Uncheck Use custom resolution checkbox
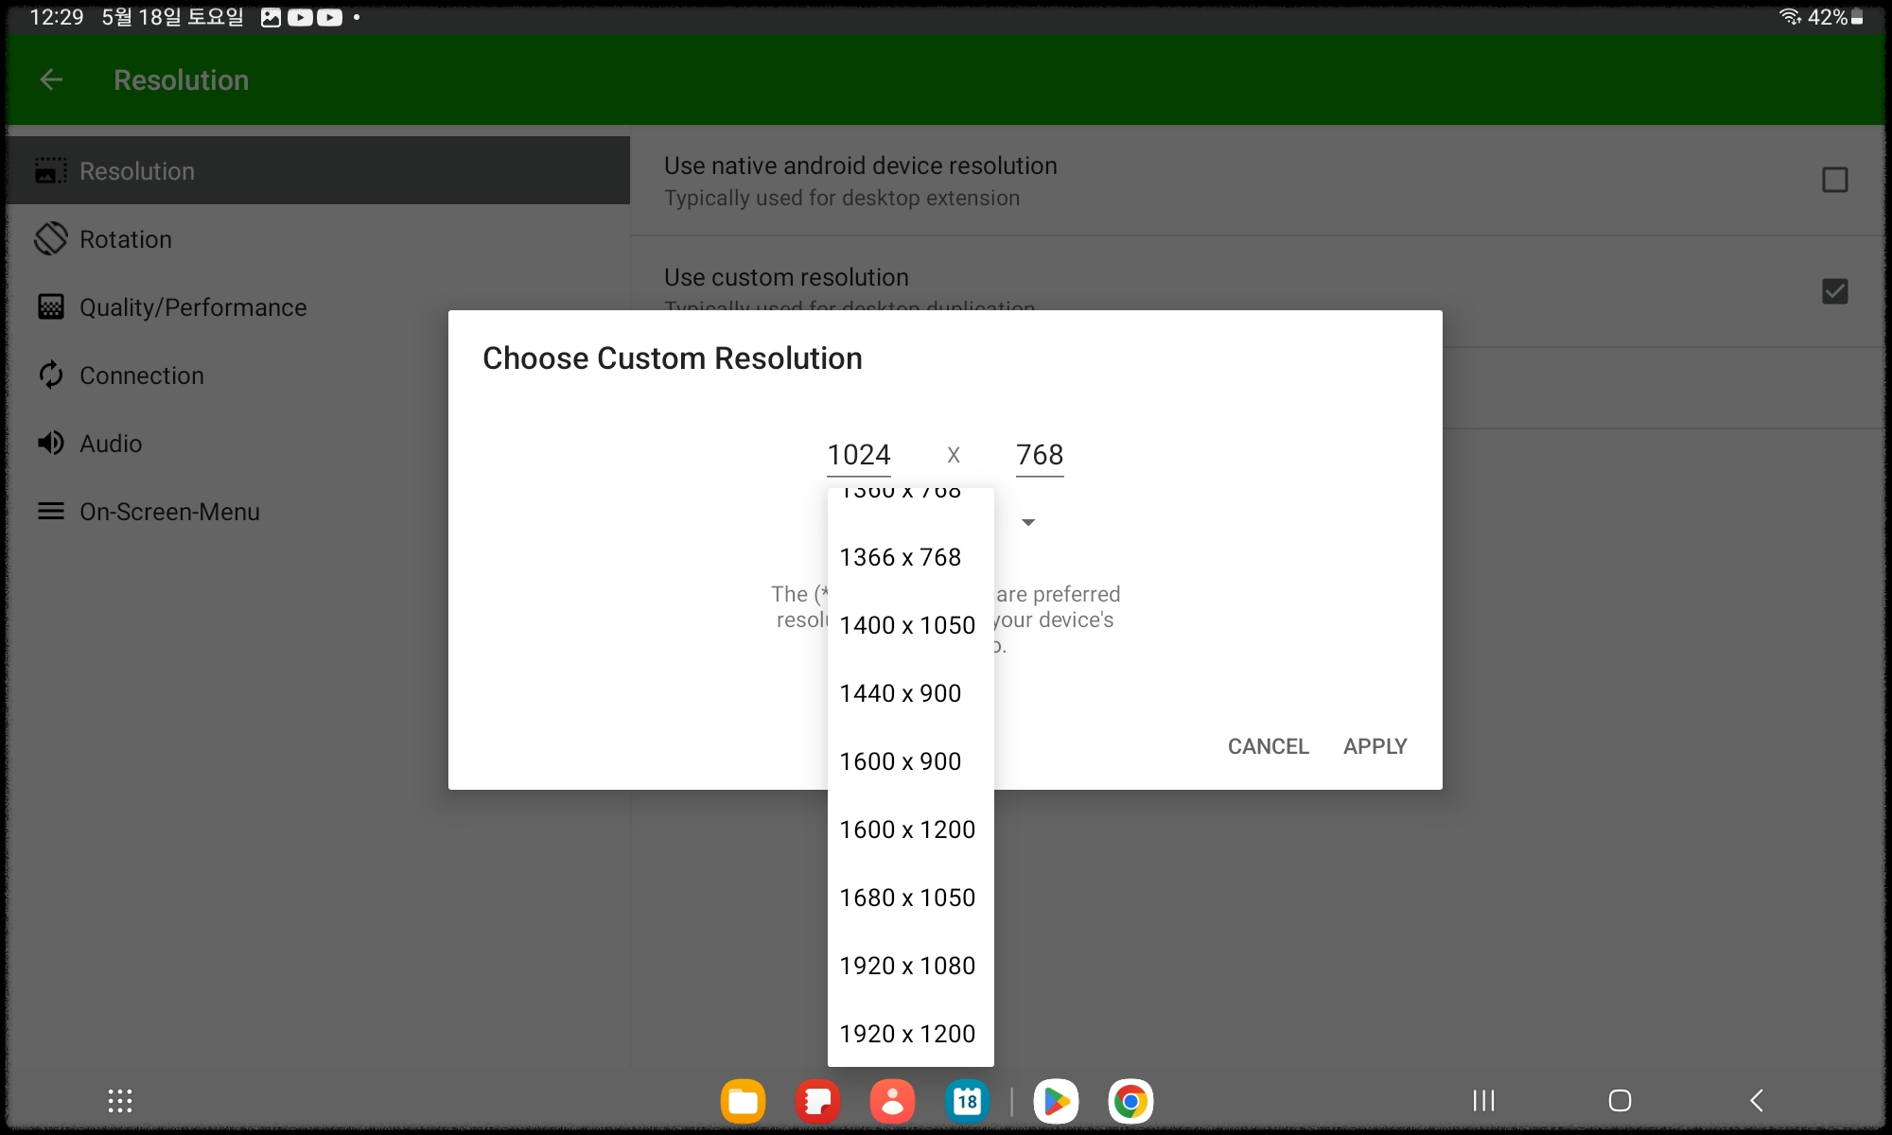The height and width of the screenshot is (1135, 1892). pyautogui.click(x=1834, y=291)
